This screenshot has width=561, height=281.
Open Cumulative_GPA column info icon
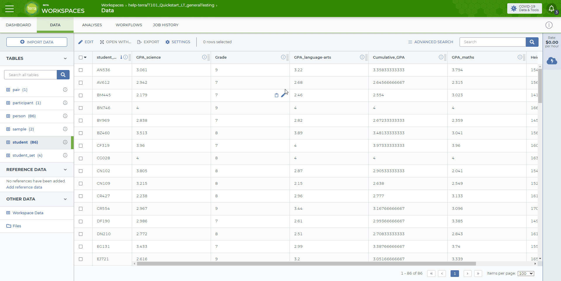[x=441, y=57]
